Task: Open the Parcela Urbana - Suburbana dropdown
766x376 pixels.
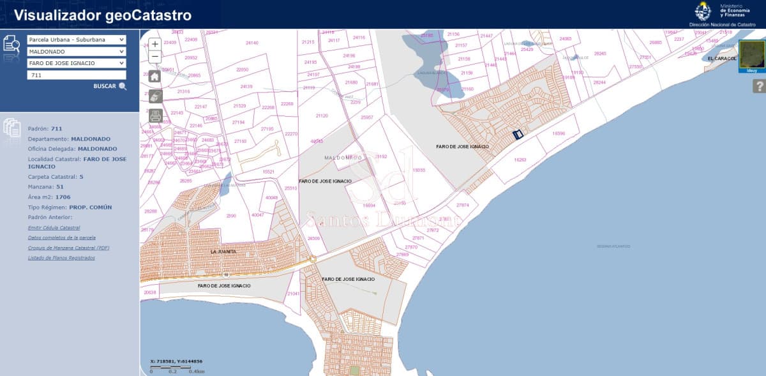Action: 77,40
